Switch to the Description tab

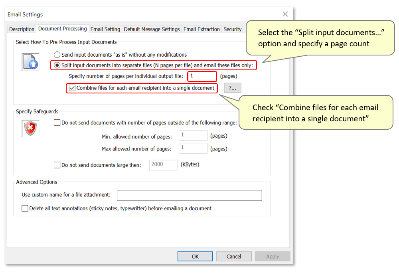(x=22, y=29)
